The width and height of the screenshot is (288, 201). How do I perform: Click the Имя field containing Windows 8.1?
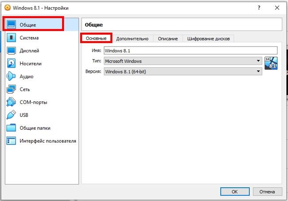(191, 50)
